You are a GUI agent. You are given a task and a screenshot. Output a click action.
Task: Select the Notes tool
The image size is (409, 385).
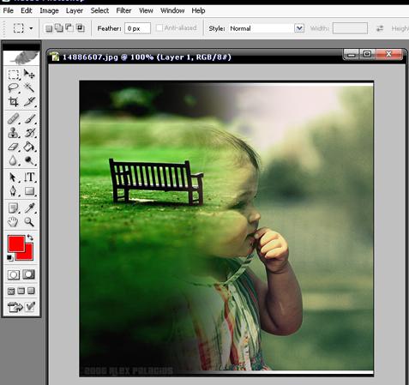point(13,208)
